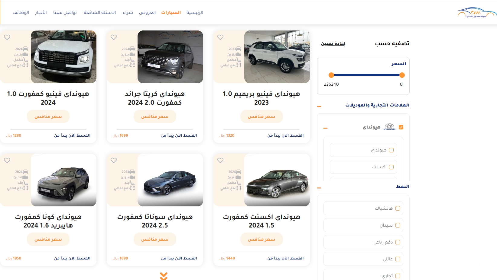Image resolution: width=497 pixels, height=280 pixels.
Task: Click إعادة تعيين reset filters link
Action: point(333,43)
